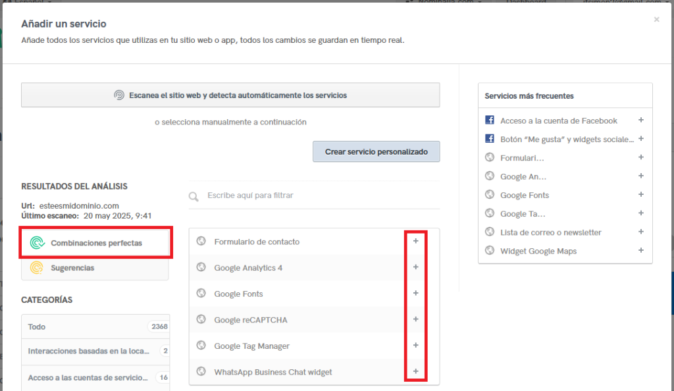Open Crear servicio personalizado
This screenshot has height=391, width=674.
pyautogui.click(x=376, y=151)
